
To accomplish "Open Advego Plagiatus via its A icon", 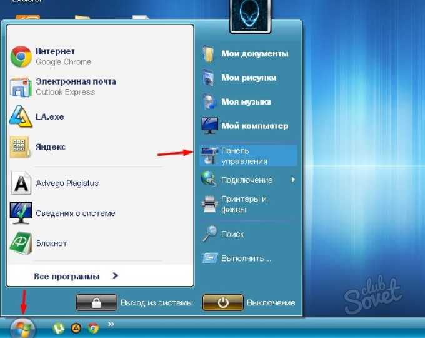I will coord(21,183).
